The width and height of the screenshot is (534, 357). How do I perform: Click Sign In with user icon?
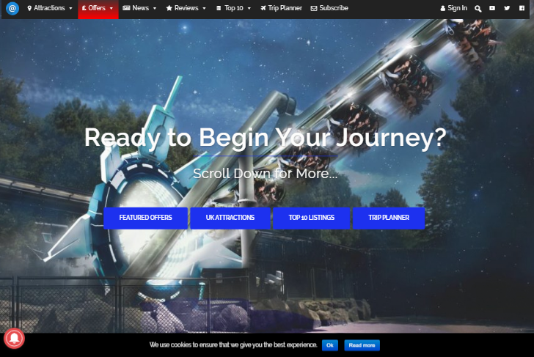coord(453,8)
